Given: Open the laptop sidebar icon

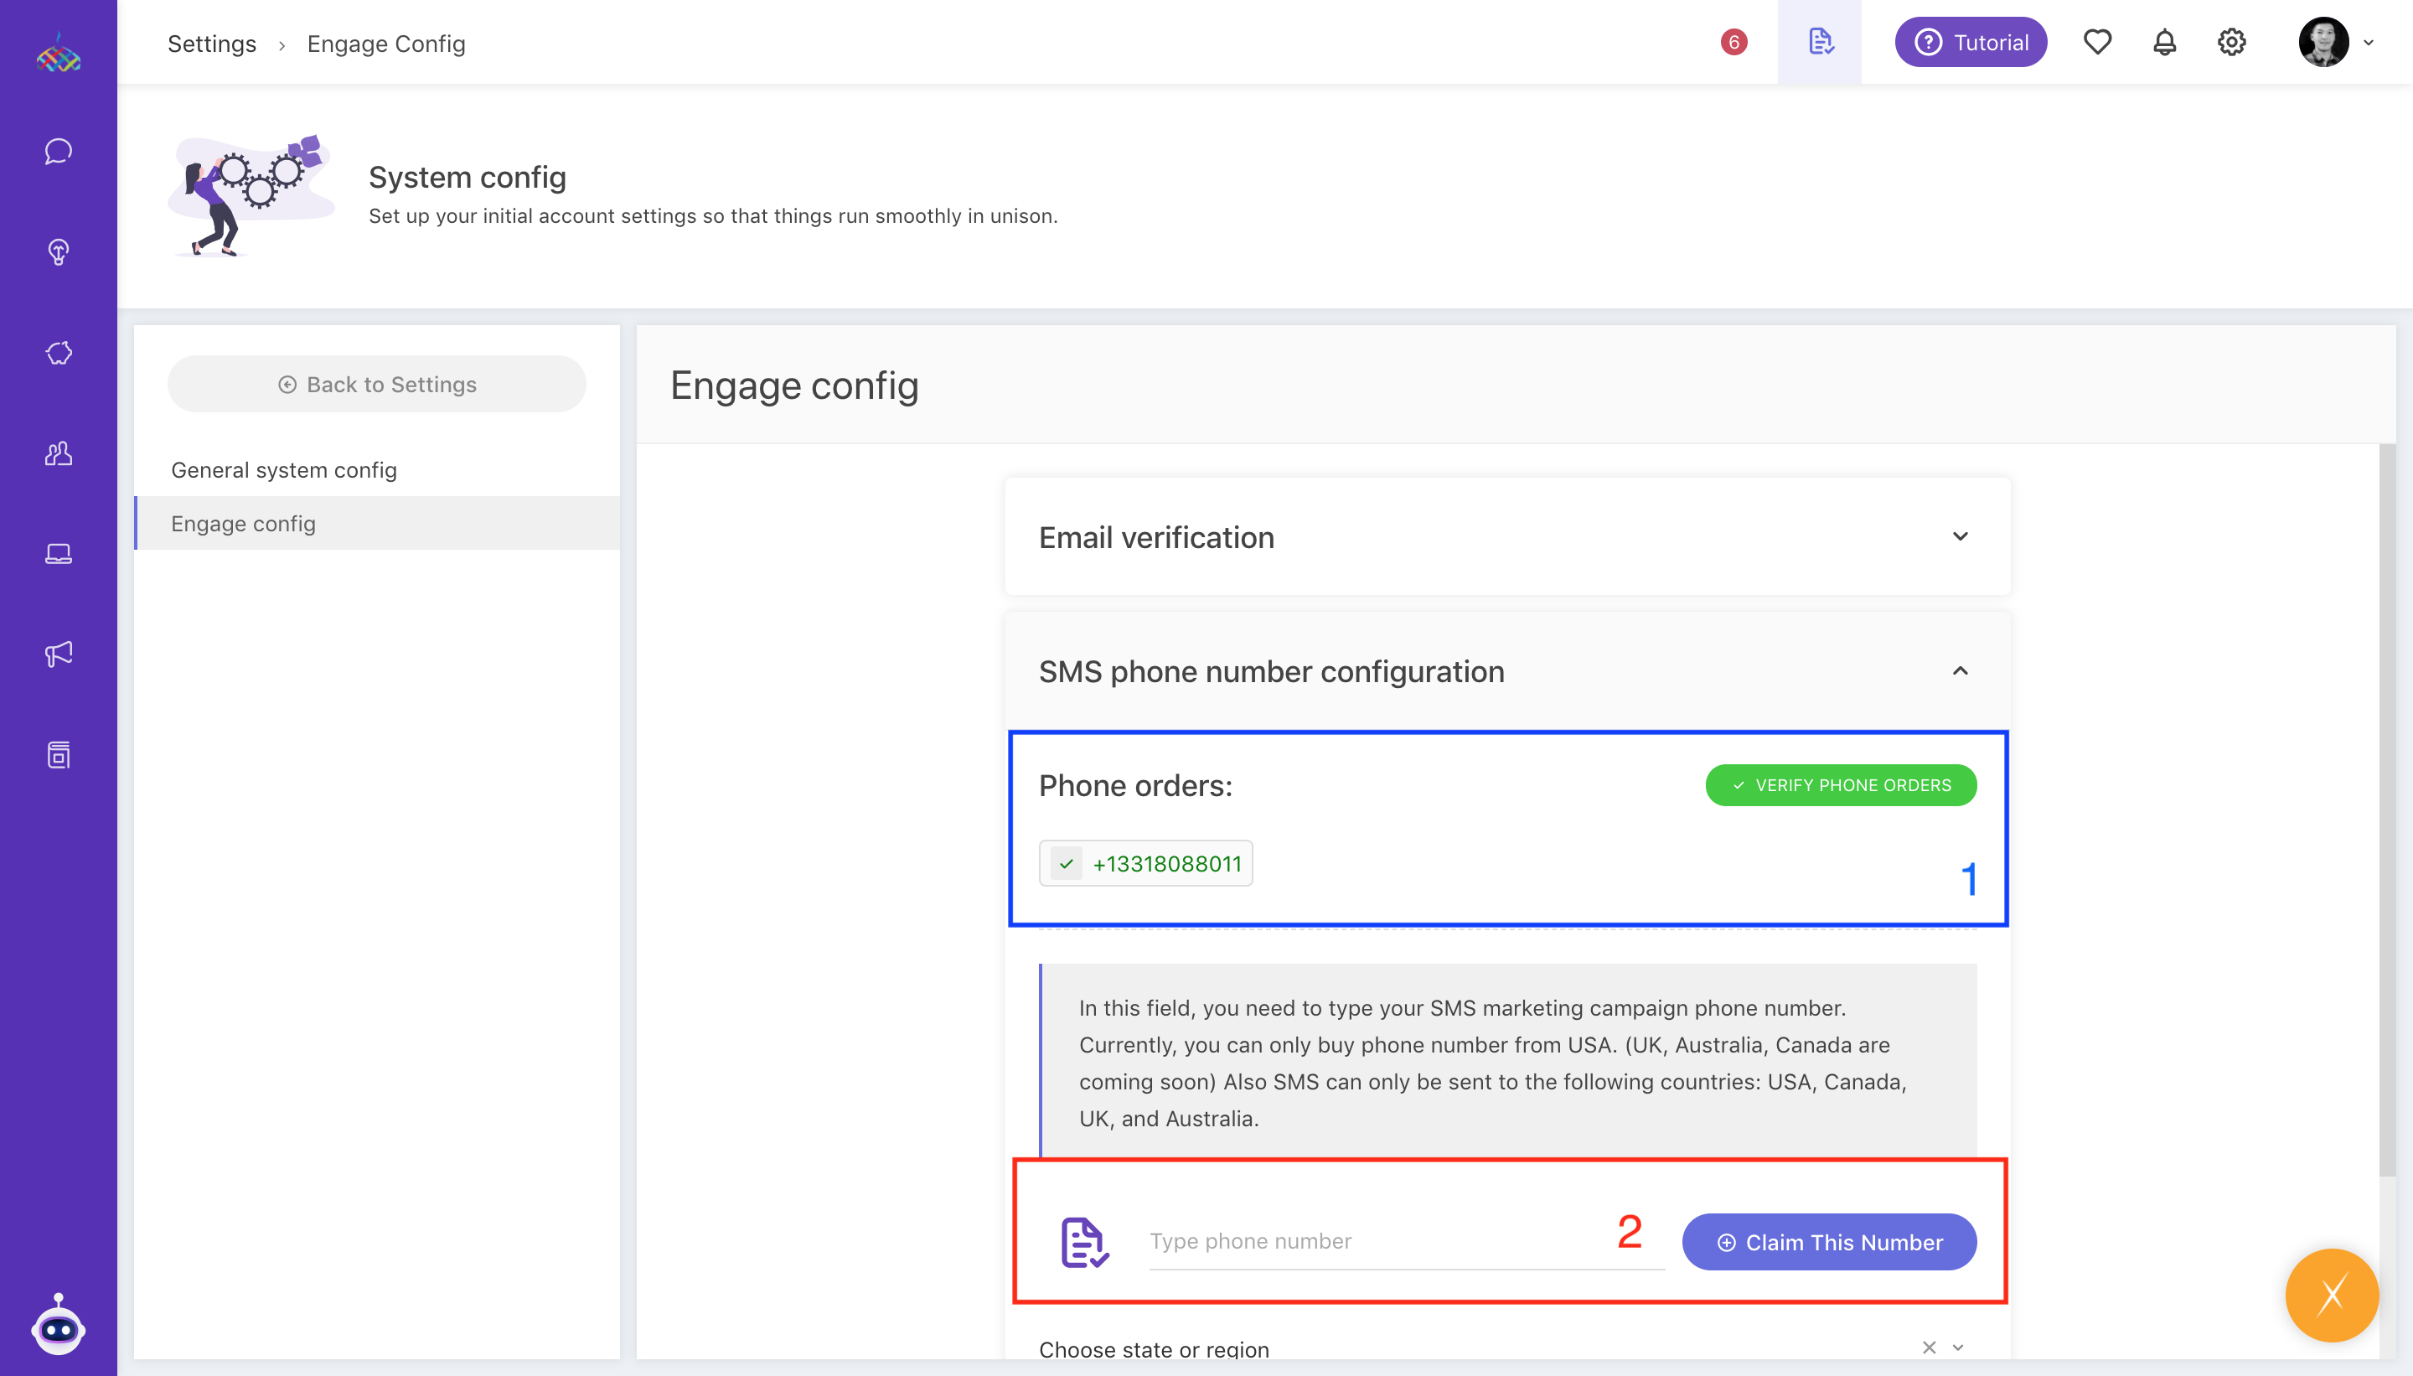Looking at the screenshot, I should pos(59,554).
